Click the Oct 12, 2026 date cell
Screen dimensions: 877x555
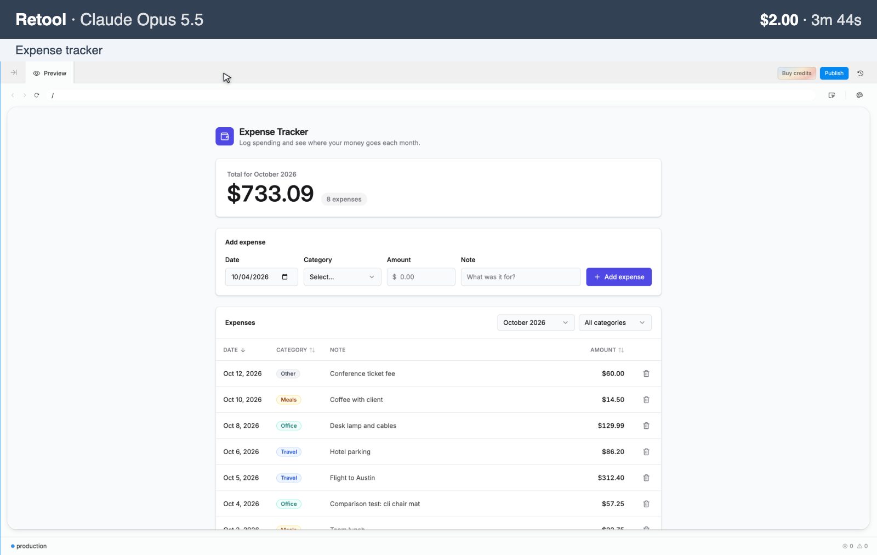pyautogui.click(x=242, y=373)
